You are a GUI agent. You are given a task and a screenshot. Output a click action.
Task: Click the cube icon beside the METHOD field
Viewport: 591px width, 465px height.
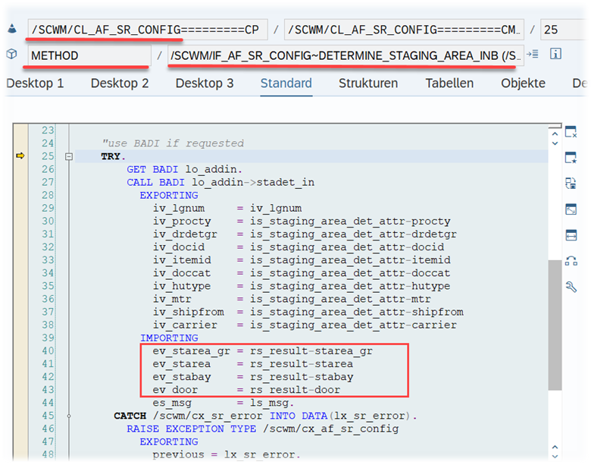click(11, 54)
